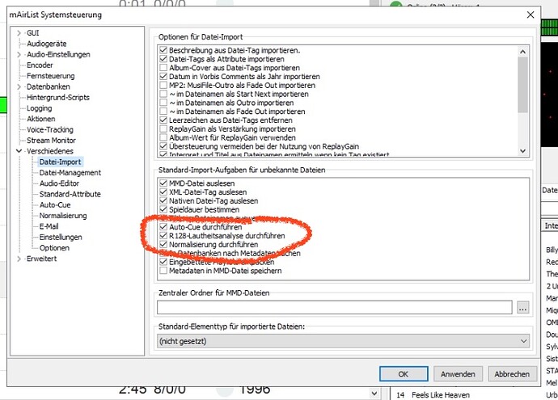558x400 pixels.
Task: Toggle Nativen Datei-Tag auslesen
Action: pos(163,201)
